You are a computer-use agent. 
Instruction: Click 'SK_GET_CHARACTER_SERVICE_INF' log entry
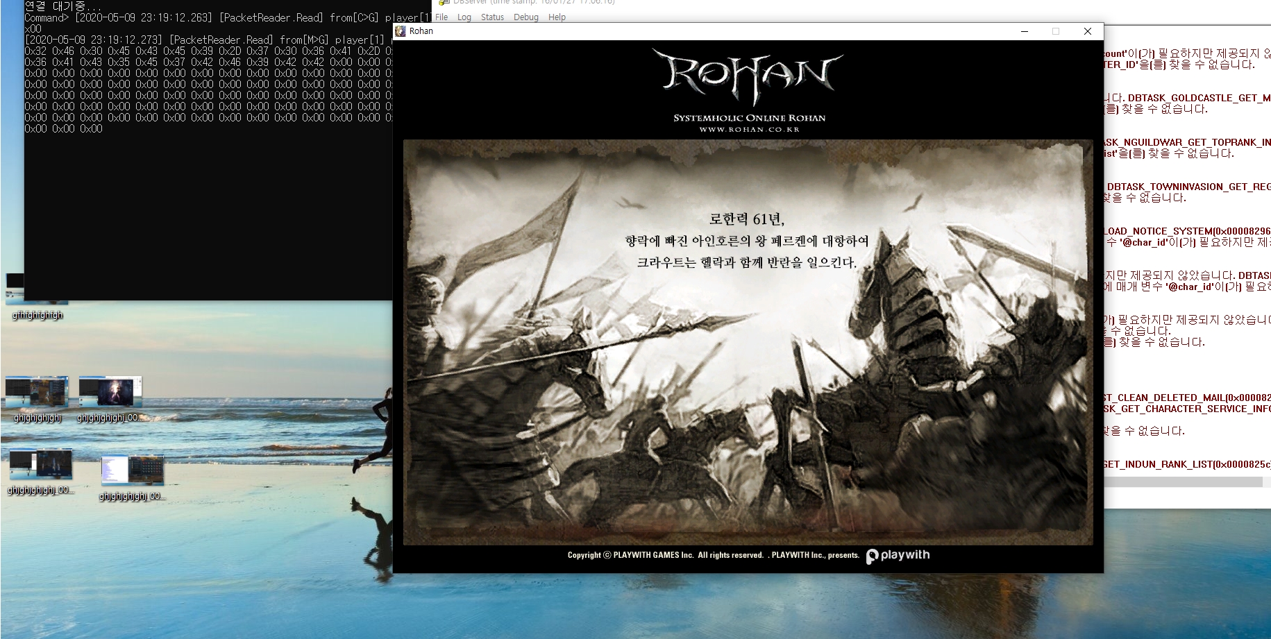coord(1187,409)
